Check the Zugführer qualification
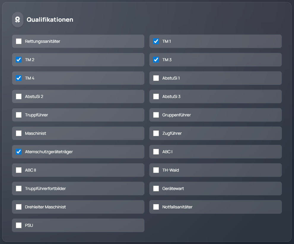The image size is (294, 244). pos(156,133)
